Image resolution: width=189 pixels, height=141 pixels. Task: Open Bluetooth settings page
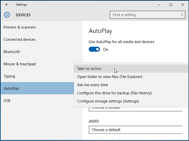click(x=12, y=52)
